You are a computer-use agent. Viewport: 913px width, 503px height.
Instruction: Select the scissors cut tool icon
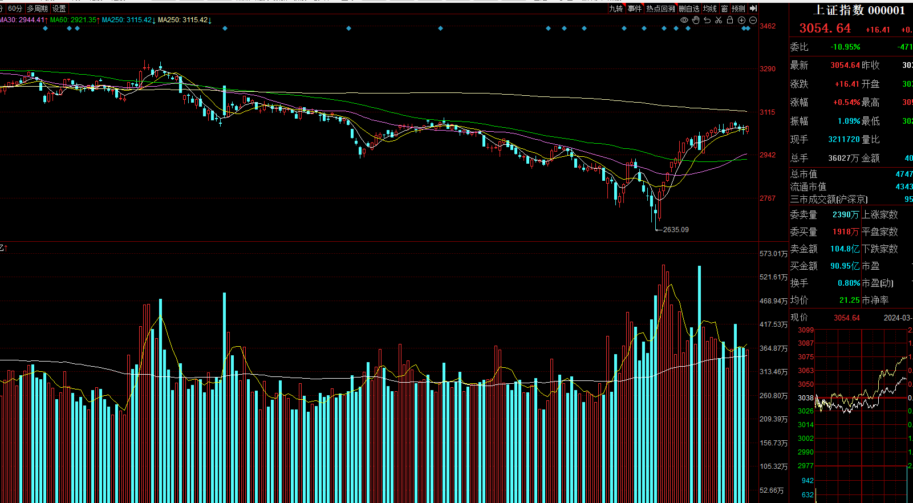[x=719, y=20]
